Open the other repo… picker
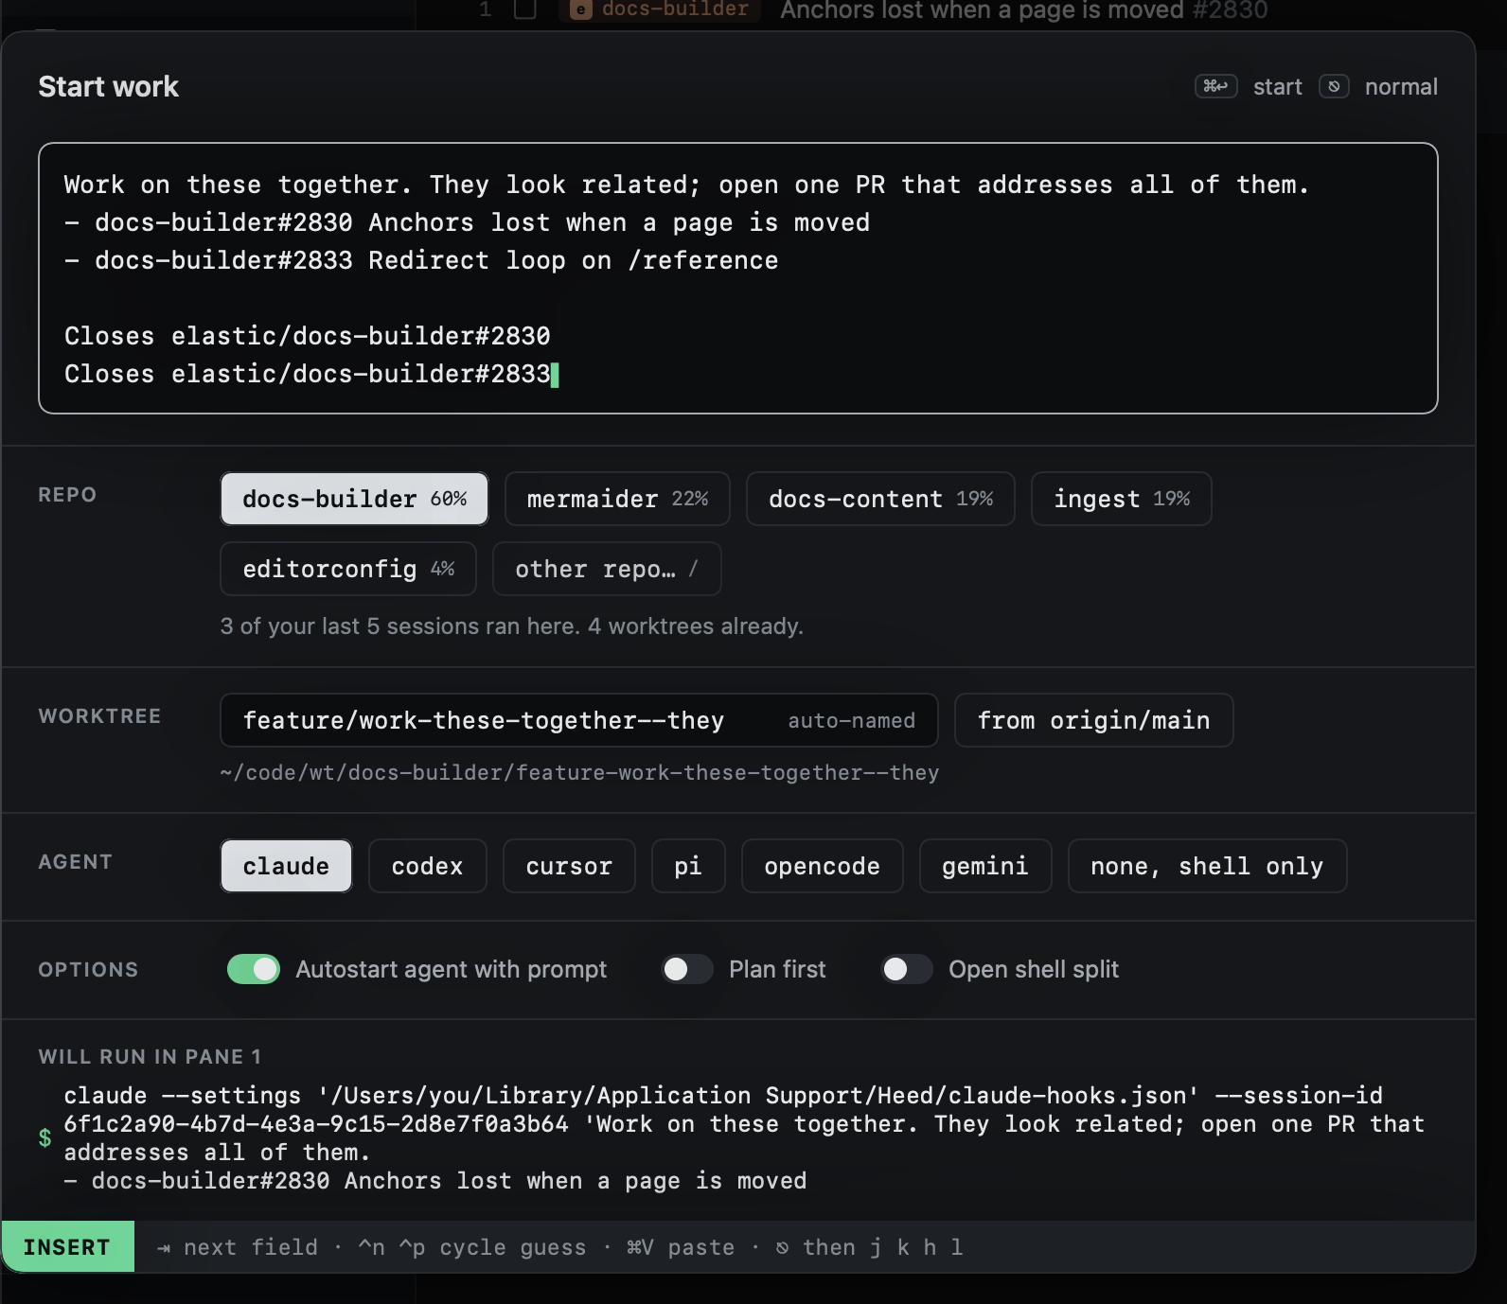The image size is (1507, 1304). coord(607,569)
